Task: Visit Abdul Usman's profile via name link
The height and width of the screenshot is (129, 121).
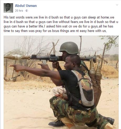Action: (x=26, y=6)
